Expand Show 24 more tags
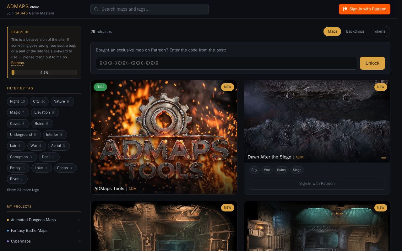Image resolution: width=402 pixels, height=251 pixels. tap(23, 190)
